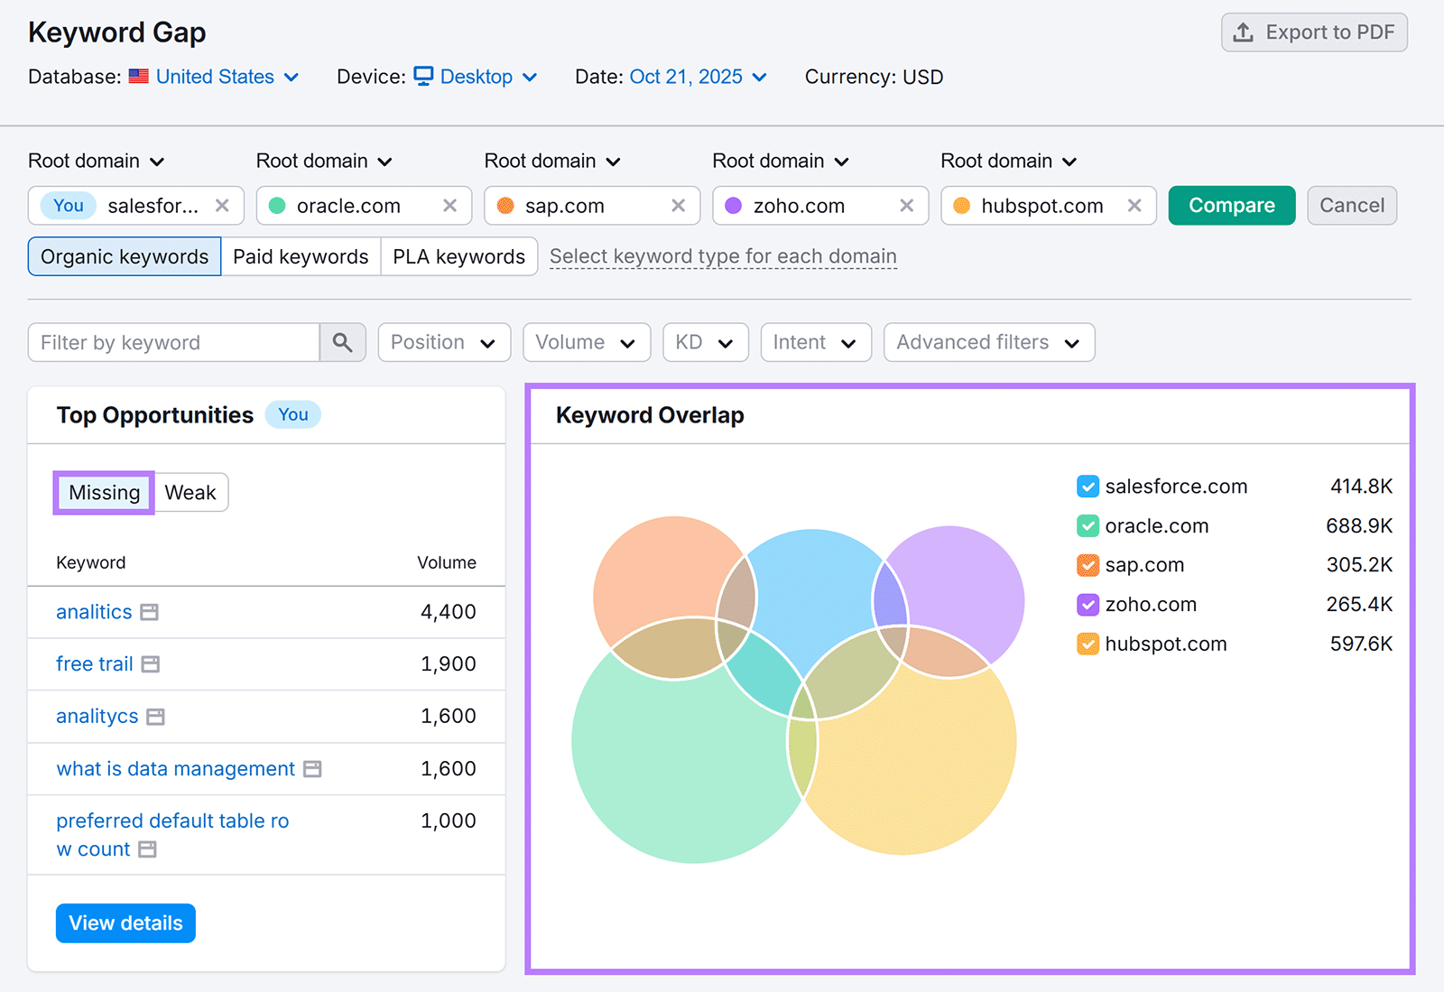This screenshot has width=1444, height=992.
Task: Click the export arrow icon on Export to PDF
Action: (x=1243, y=32)
